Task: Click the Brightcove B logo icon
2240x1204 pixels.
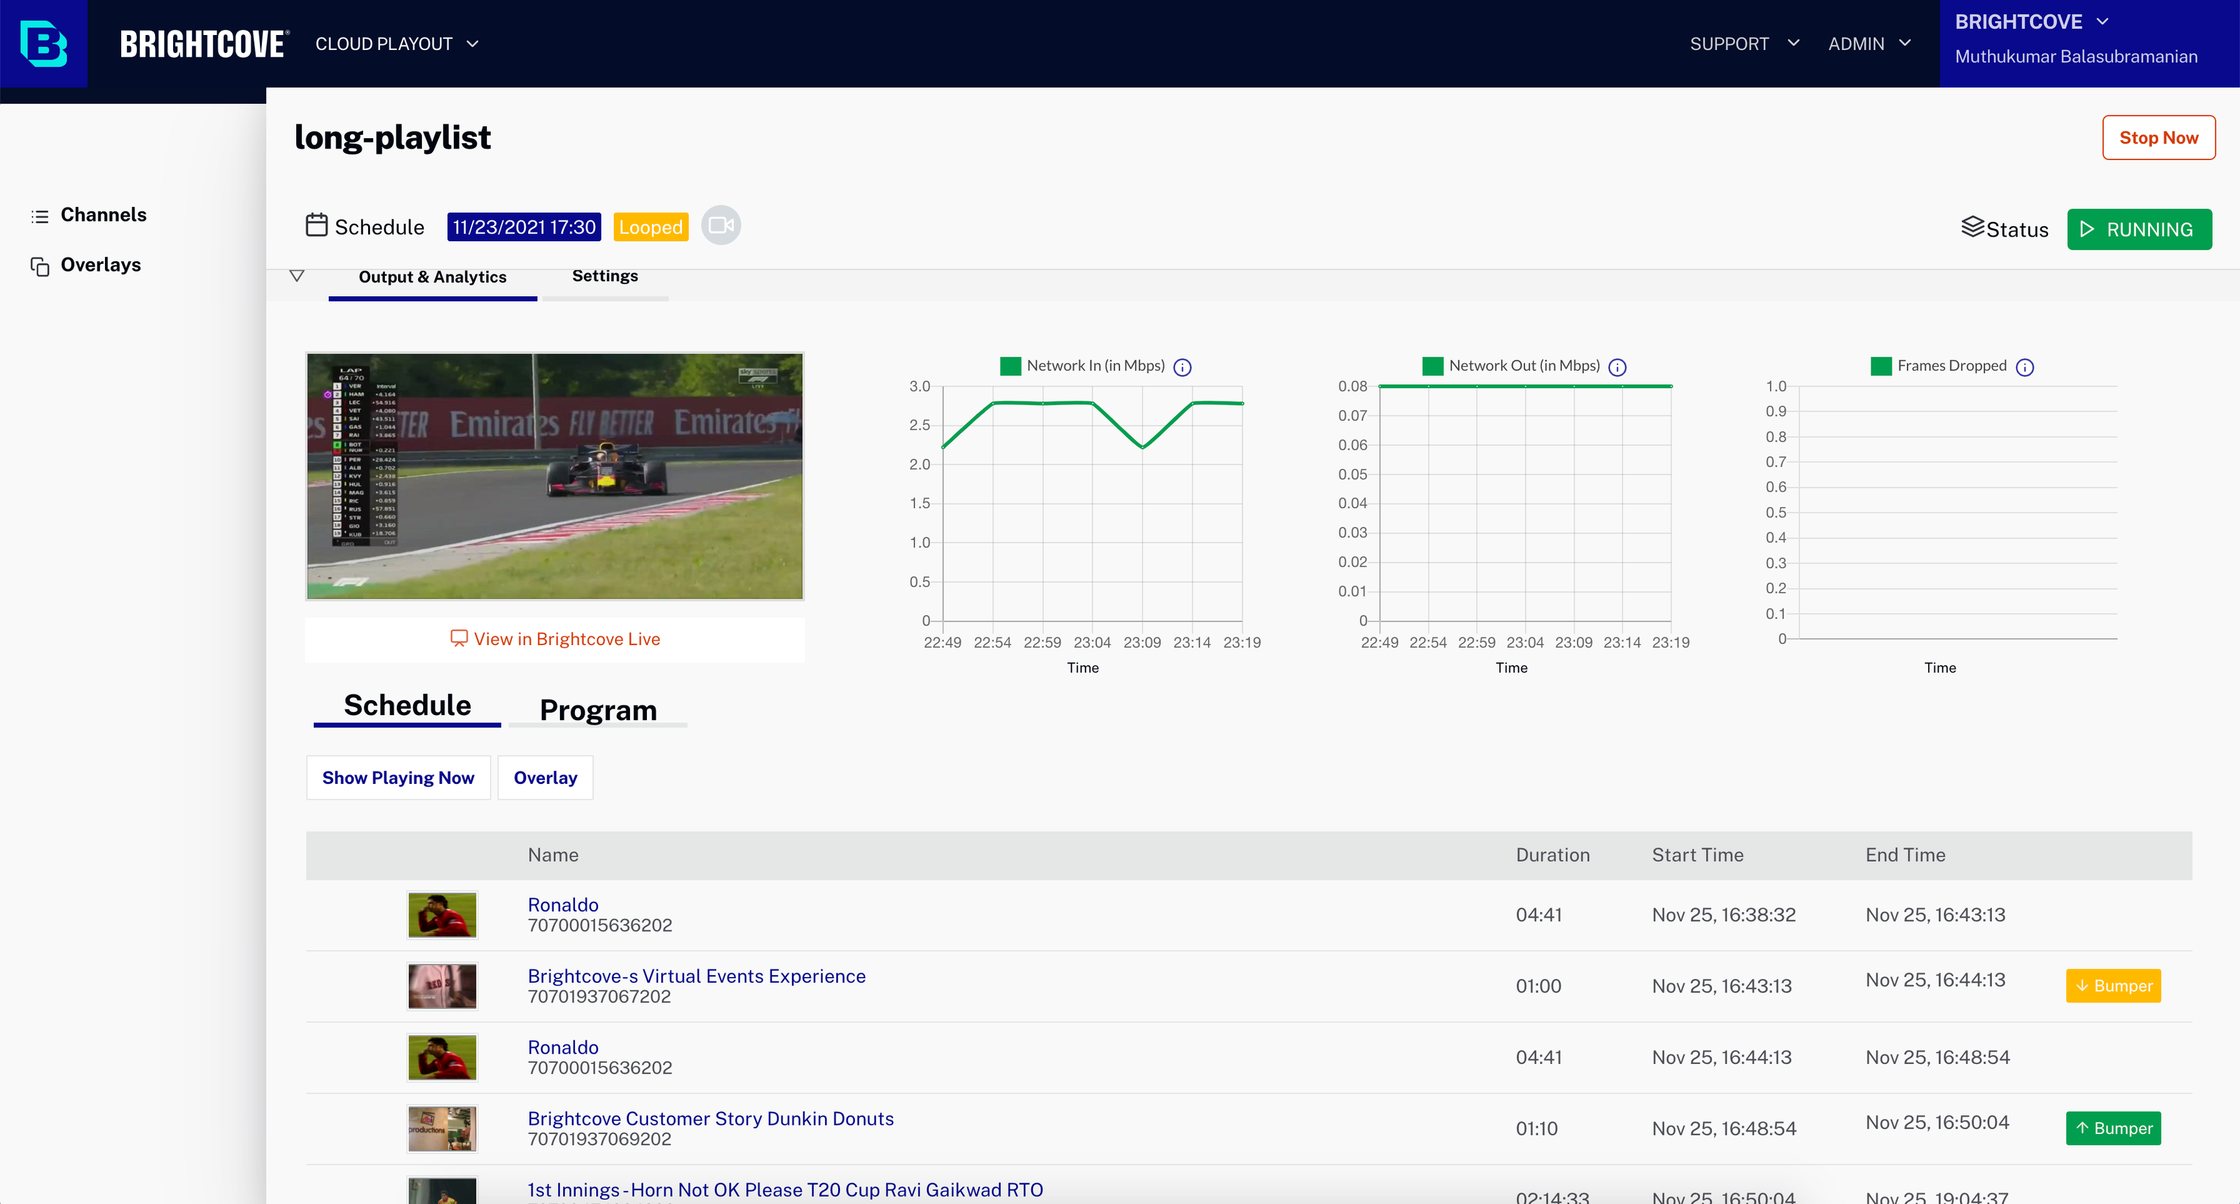Action: (43, 43)
